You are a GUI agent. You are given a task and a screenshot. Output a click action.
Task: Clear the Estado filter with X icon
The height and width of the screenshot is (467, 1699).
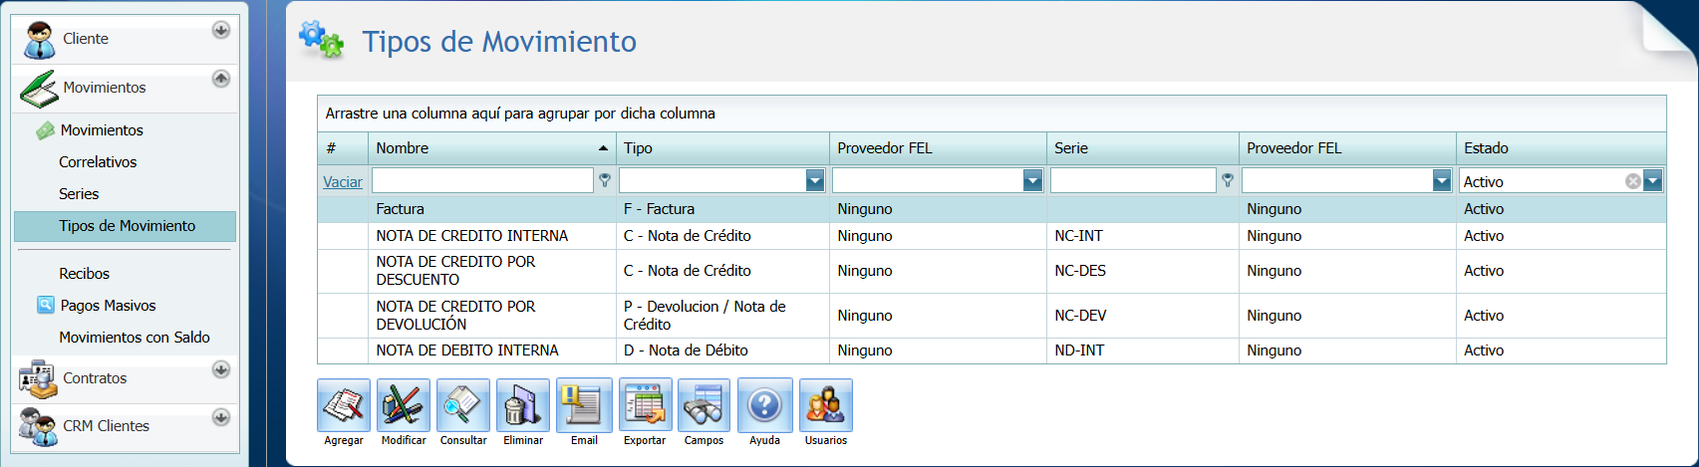[x=1632, y=181]
